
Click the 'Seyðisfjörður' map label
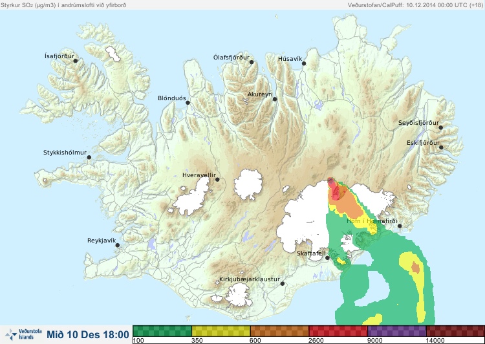pos(418,123)
